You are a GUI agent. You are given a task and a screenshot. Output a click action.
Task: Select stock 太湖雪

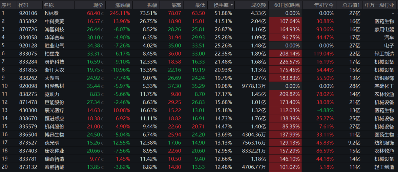point(51,78)
